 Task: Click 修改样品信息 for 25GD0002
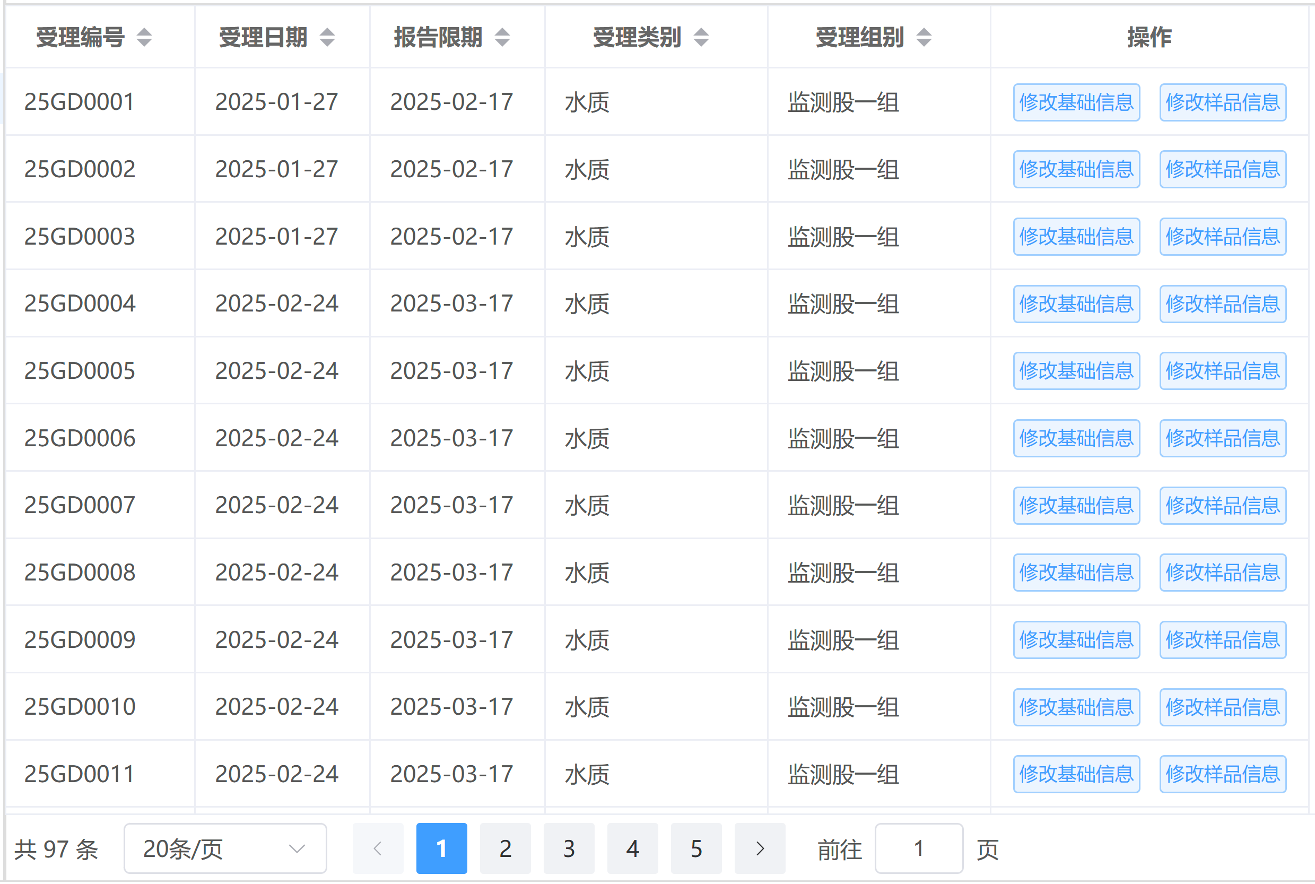[x=1223, y=169]
